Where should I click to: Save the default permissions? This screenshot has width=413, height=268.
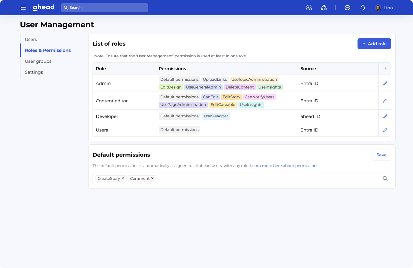pyautogui.click(x=381, y=155)
